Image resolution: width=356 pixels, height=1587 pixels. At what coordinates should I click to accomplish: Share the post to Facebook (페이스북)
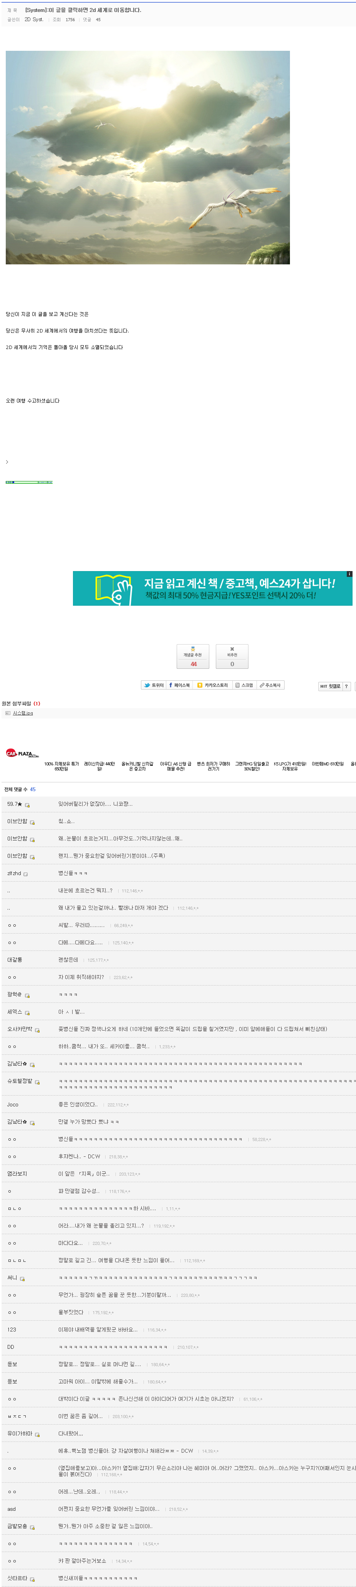[180, 685]
